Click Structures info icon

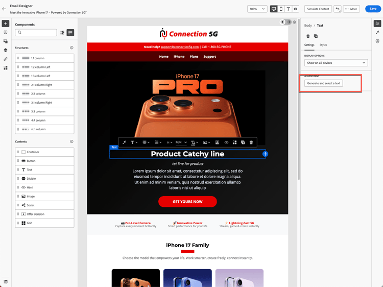coord(71,47)
